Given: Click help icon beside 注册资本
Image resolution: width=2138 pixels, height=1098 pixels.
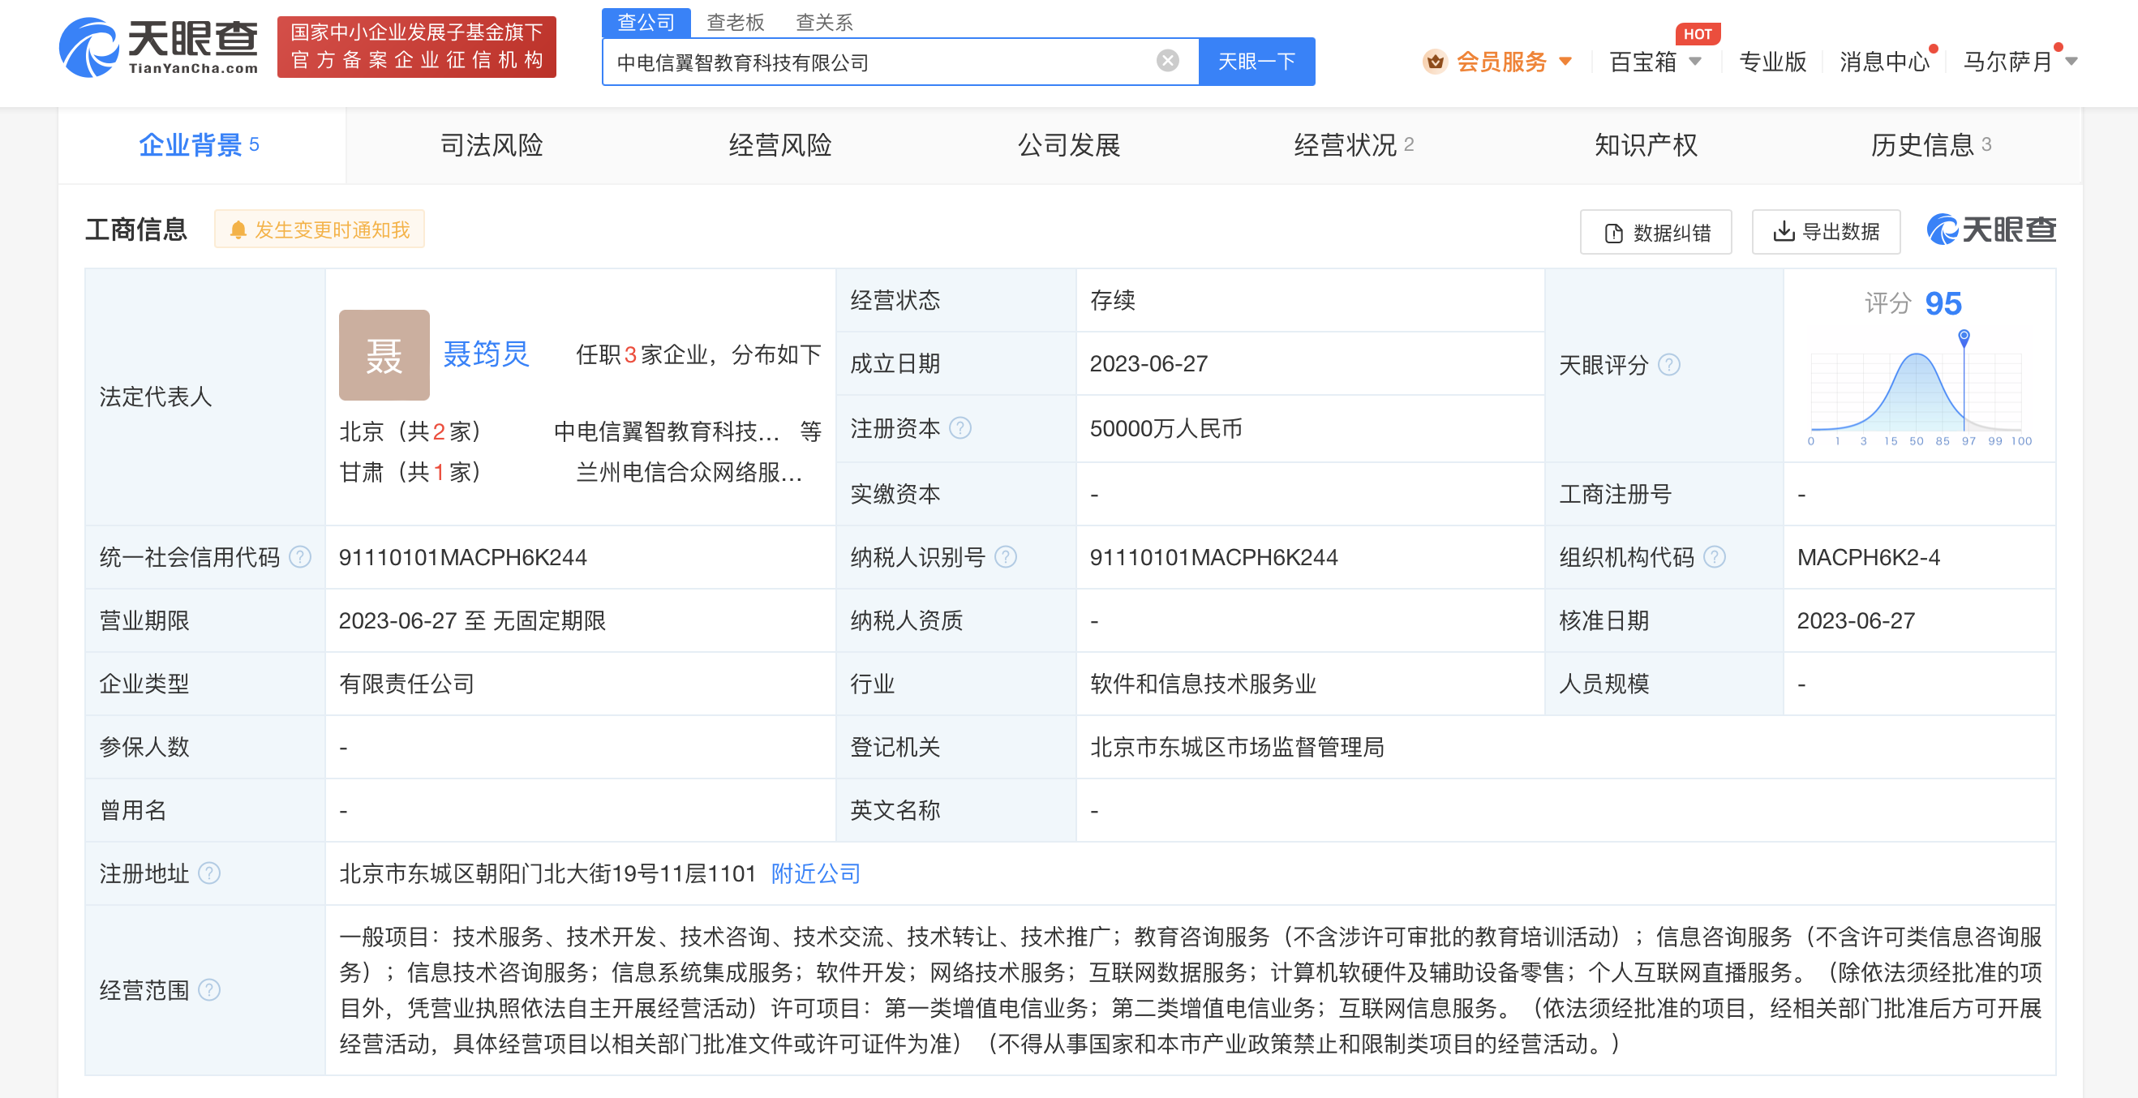Looking at the screenshot, I should tap(960, 428).
